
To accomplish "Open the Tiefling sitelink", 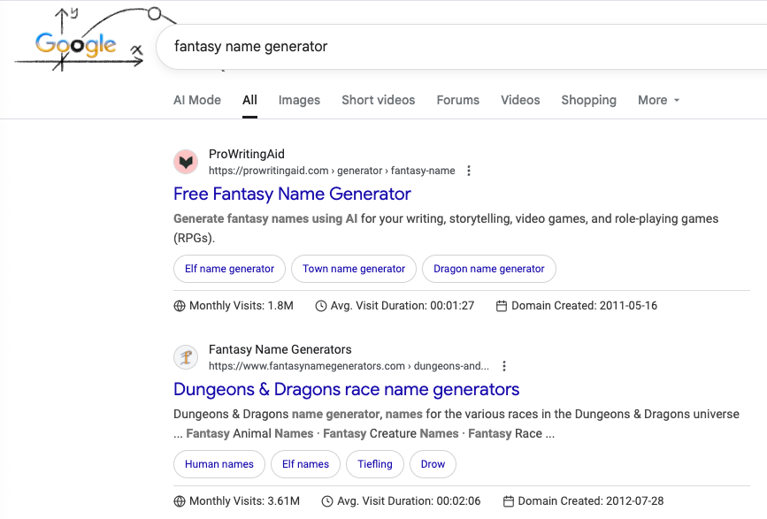I will [375, 464].
